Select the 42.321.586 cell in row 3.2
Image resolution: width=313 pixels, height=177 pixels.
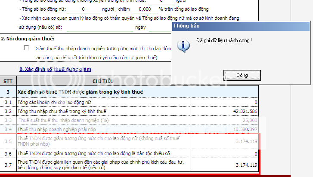point(224,111)
